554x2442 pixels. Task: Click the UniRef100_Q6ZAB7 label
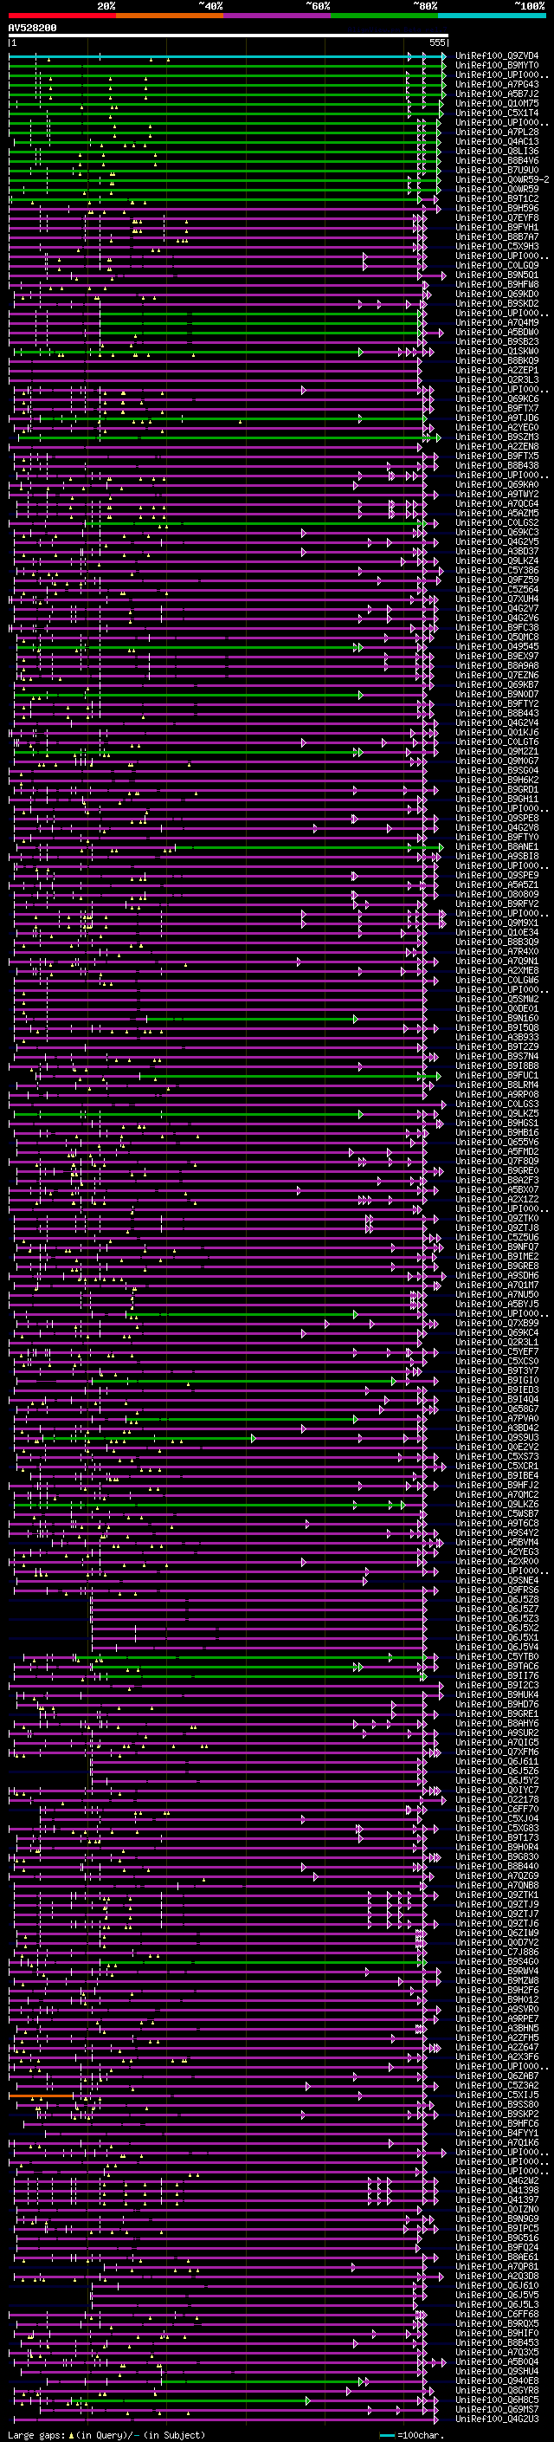497,2075
